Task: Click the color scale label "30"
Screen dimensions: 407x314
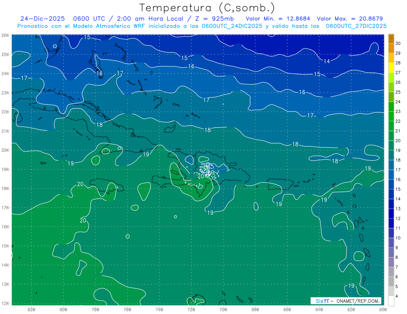Action: click(x=398, y=43)
